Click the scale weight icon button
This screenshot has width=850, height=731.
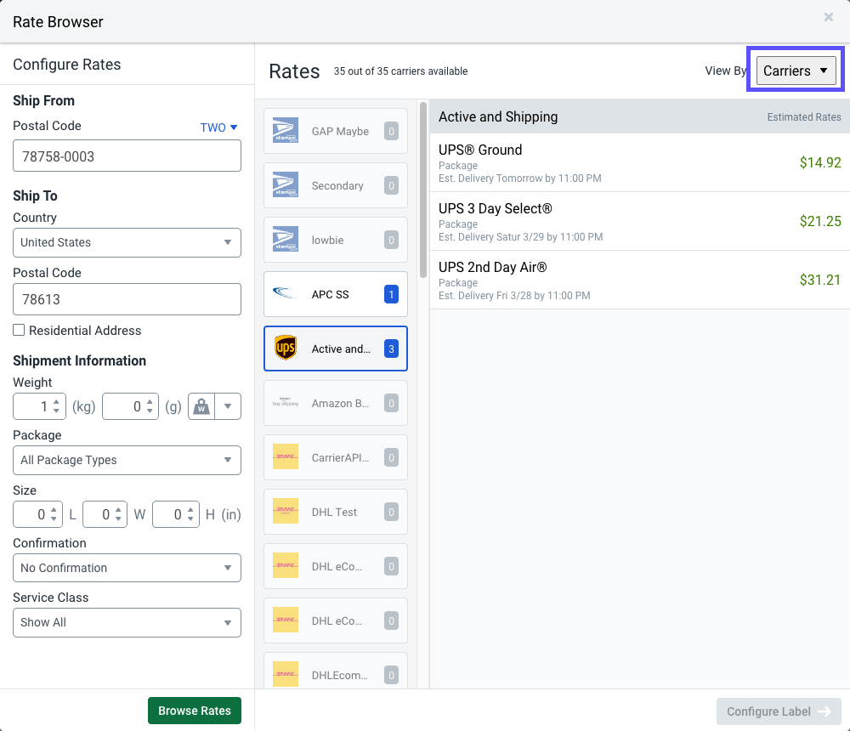pyautogui.click(x=201, y=406)
